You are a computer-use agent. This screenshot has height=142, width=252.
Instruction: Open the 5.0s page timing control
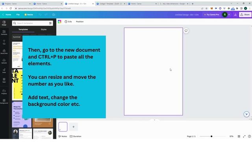68,22
